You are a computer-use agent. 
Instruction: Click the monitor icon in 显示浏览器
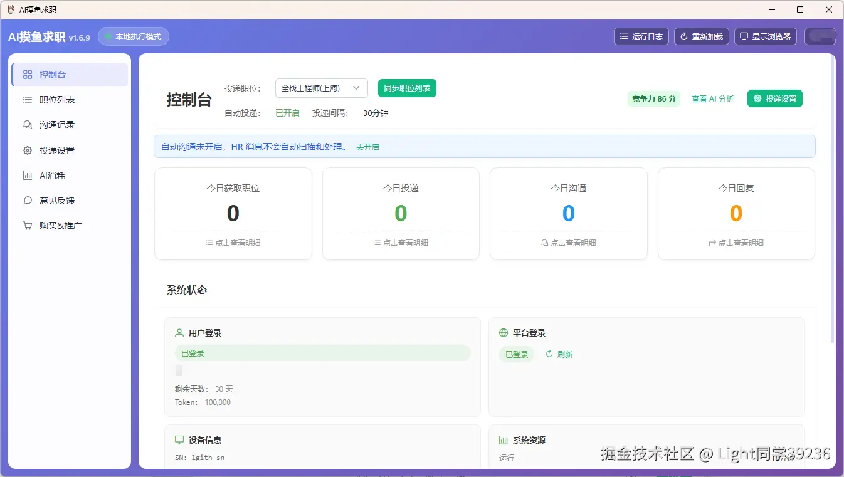point(744,36)
